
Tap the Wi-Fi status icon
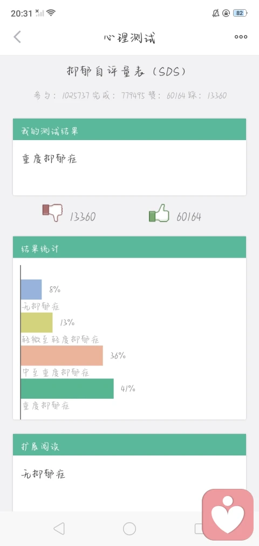click(x=51, y=13)
